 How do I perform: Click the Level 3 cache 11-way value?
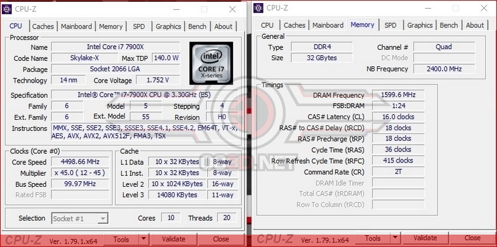(223, 195)
